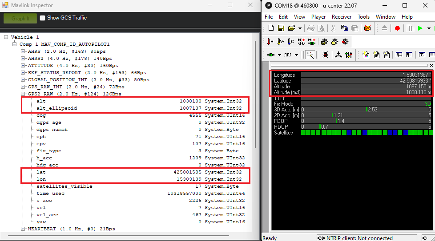
Task: Click the Graph It button
Action: pyautogui.click(x=20, y=18)
